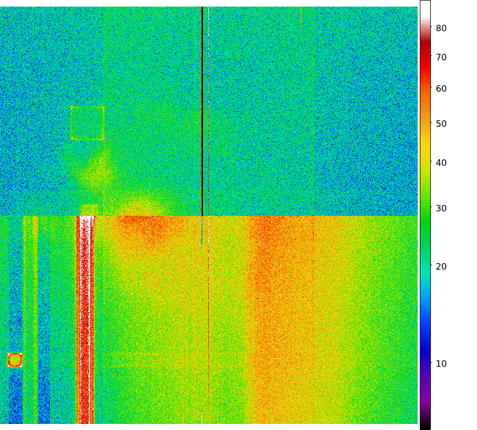Click the dark red vertical line in upper half
The image size is (477, 430).
[x=202, y=110]
